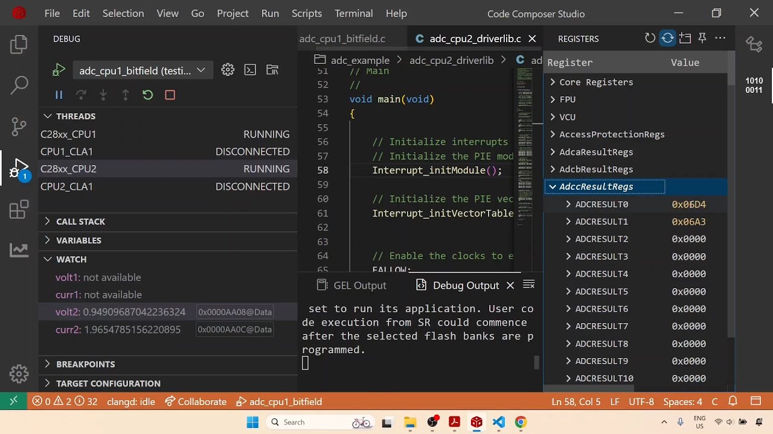Collapse the WATCH section
773x434 pixels.
pos(48,259)
